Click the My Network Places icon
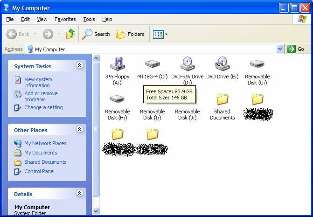The image size is (313, 224). tap(18, 143)
